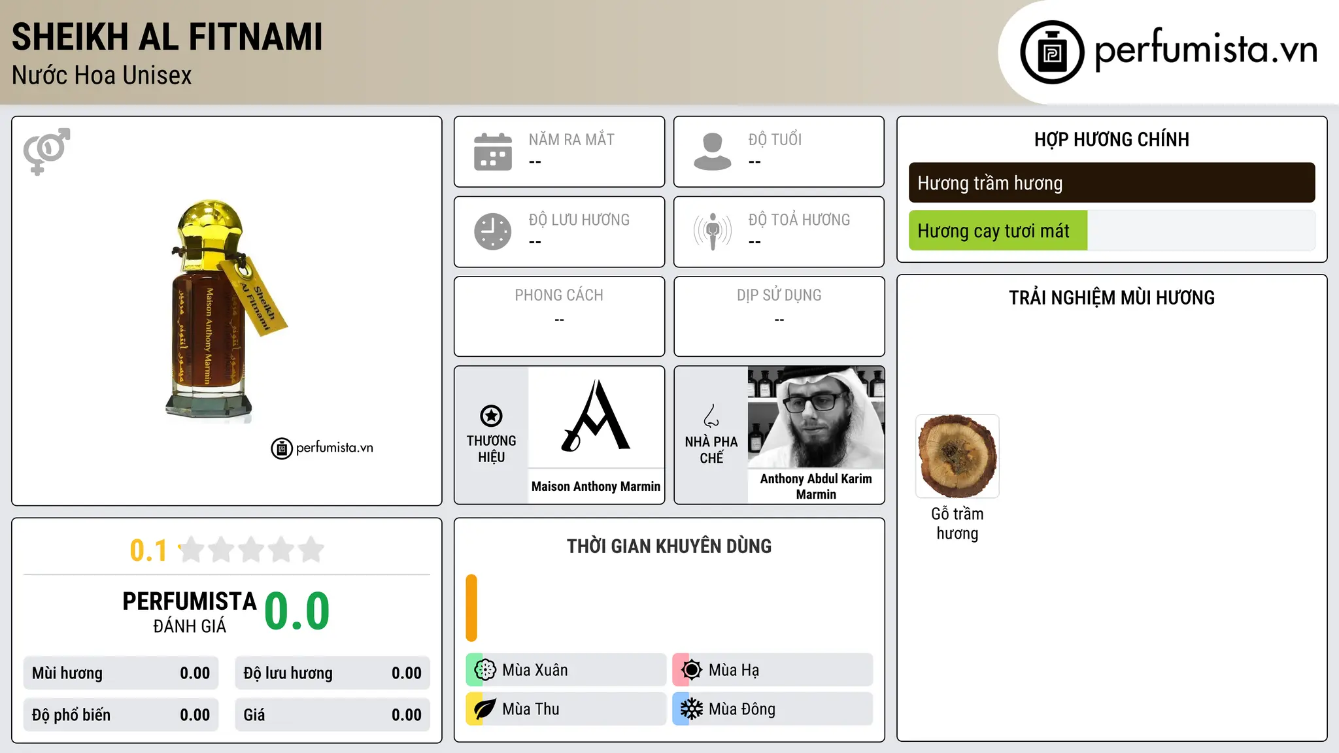Click the star badge brand icon
Viewport: 1339px width, 753px height.
491,416
